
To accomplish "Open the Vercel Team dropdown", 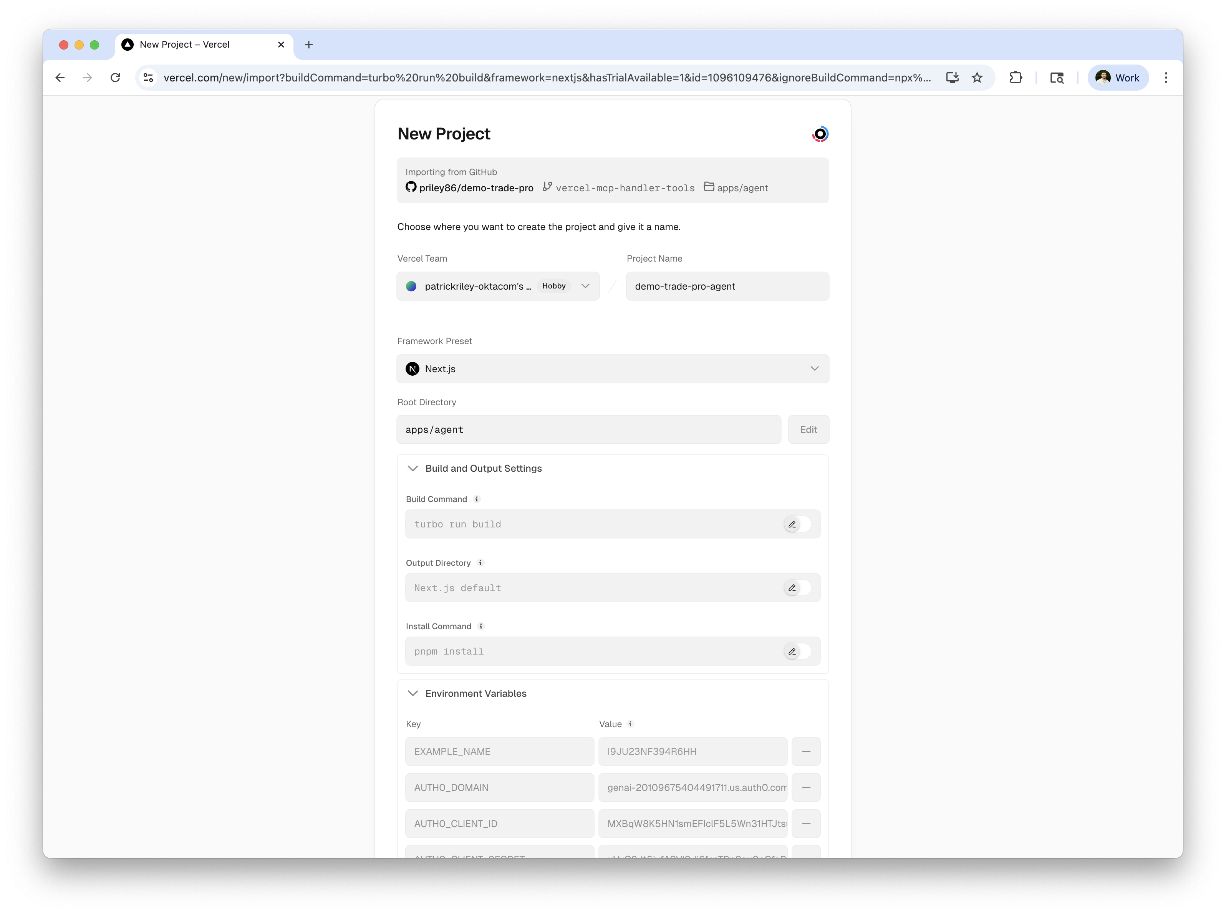I will click(x=498, y=286).
